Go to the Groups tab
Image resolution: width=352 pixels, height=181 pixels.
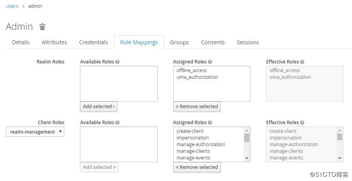click(179, 42)
